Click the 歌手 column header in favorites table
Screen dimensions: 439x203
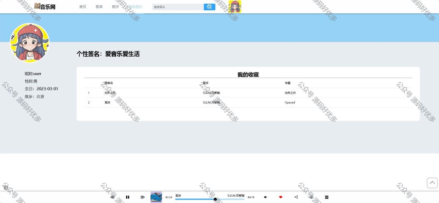(x=206, y=83)
